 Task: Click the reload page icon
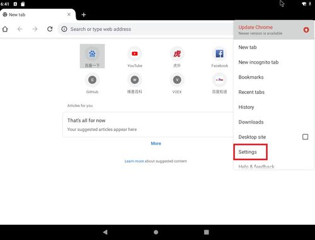[x=50, y=29]
